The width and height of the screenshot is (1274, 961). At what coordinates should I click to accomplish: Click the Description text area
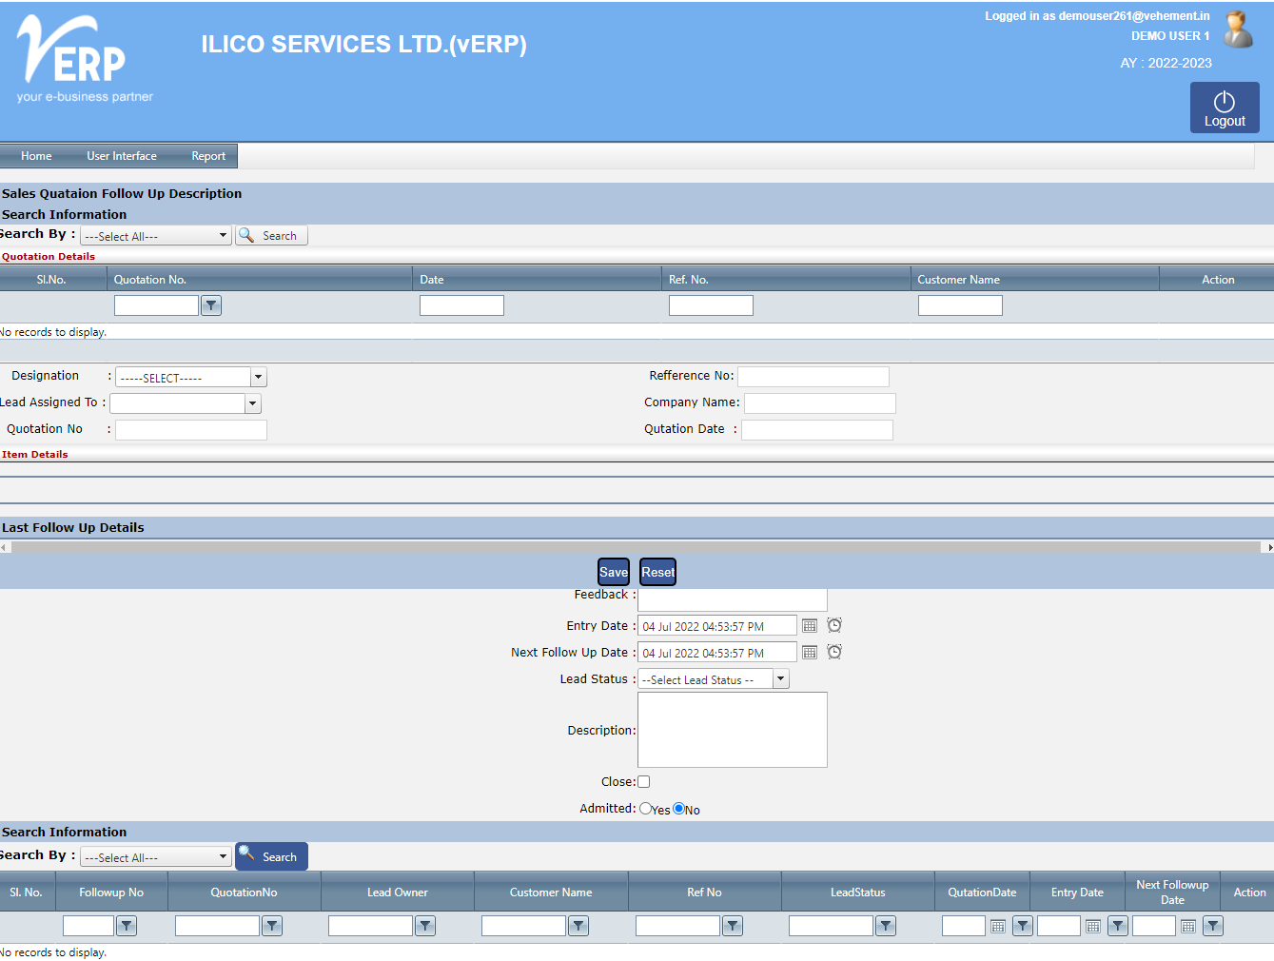[x=733, y=730]
